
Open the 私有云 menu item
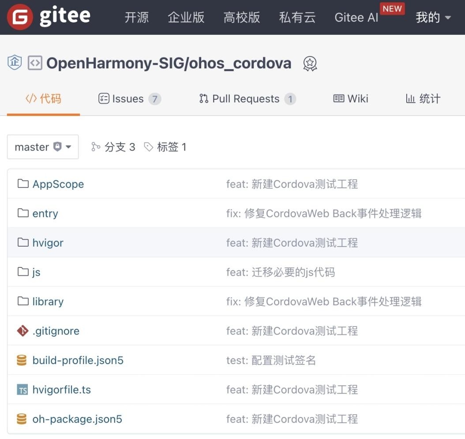(297, 17)
